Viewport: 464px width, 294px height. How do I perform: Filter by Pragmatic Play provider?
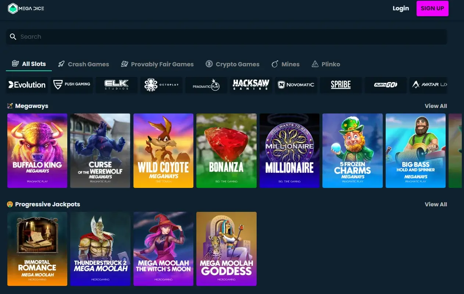(206, 85)
